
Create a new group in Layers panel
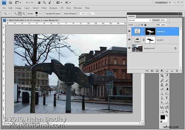(167, 71)
